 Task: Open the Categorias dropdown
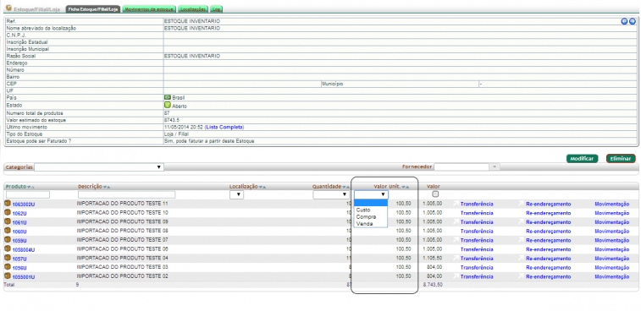point(99,167)
